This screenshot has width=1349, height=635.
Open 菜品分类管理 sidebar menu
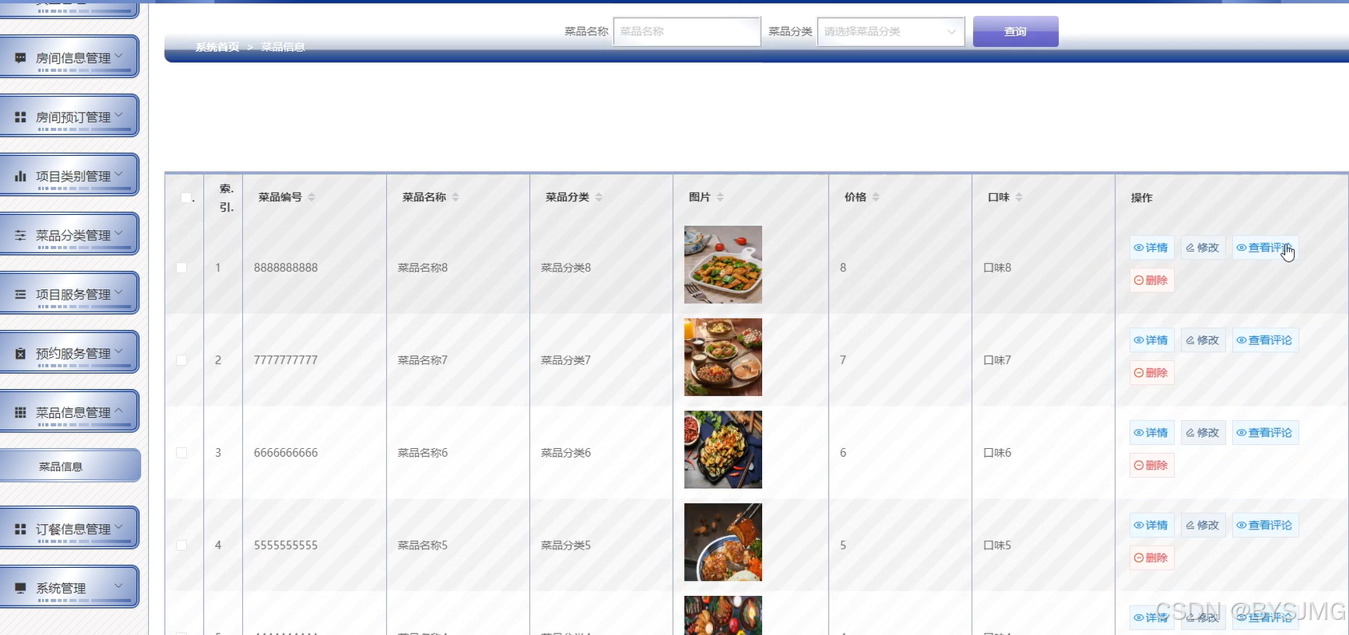point(69,235)
